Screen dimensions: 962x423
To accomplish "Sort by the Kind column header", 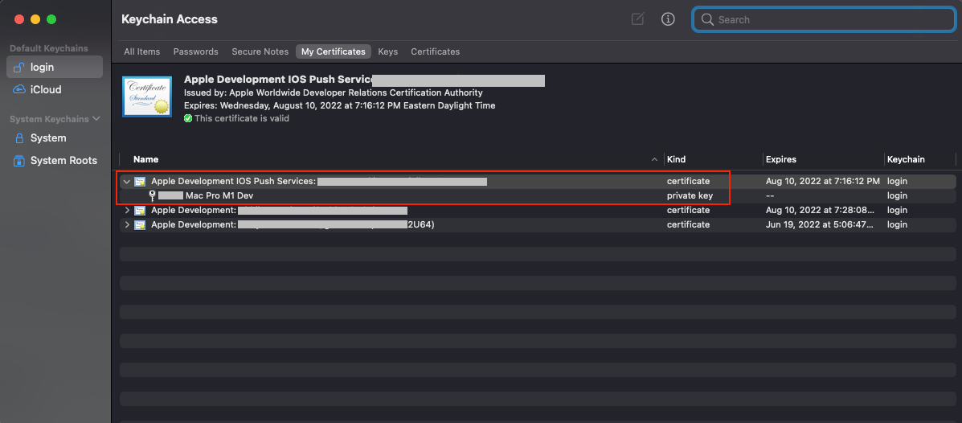I will 676,159.
